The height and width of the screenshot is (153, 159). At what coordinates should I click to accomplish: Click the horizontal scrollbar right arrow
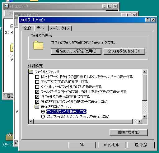(140, 121)
